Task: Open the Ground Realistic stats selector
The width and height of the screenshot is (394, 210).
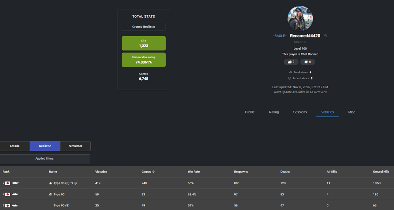Action: (x=144, y=27)
